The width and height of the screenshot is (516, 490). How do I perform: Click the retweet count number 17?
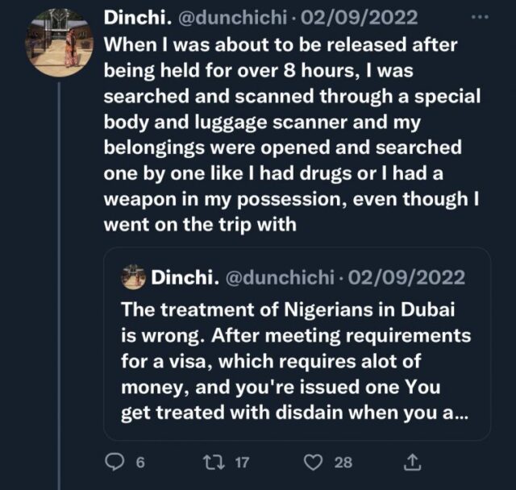tap(243, 463)
